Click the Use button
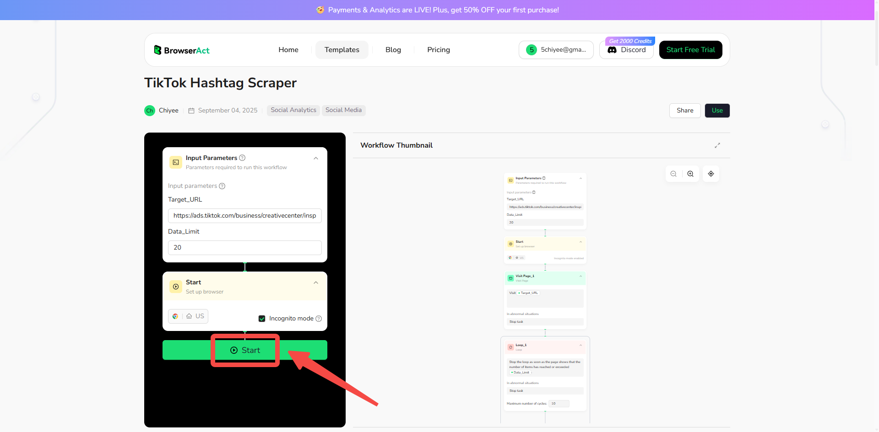Viewport: 879px width, 432px height. [717, 111]
